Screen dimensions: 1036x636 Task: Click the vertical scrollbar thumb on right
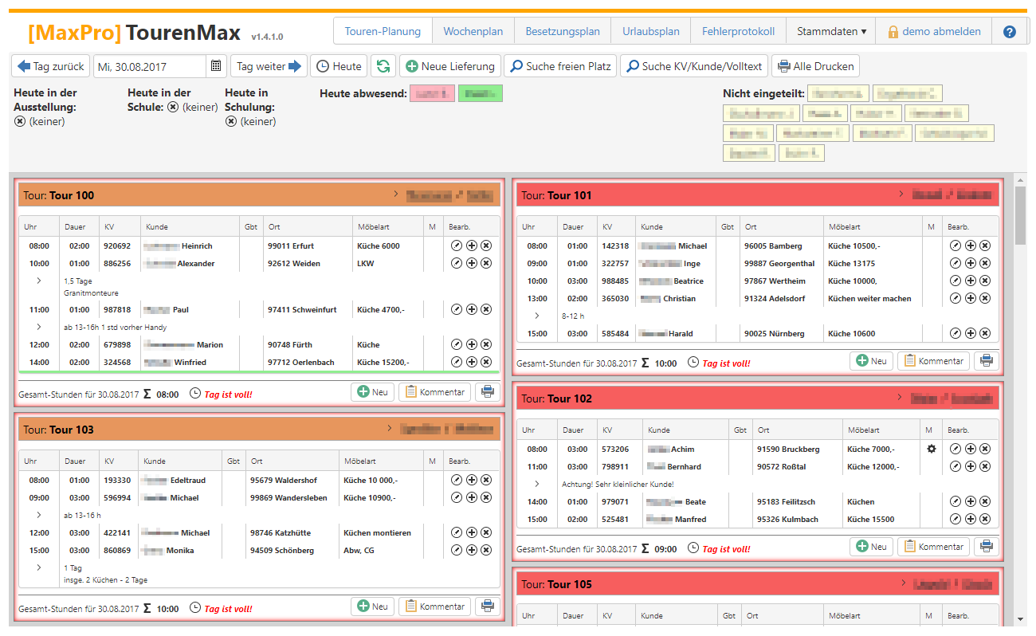[1020, 215]
